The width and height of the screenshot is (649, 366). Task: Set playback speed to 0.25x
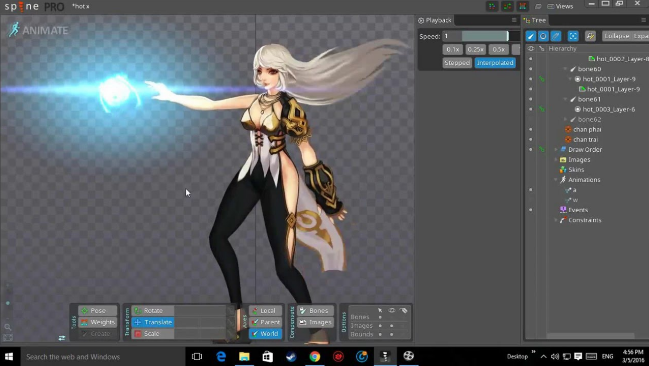[475, 49]
